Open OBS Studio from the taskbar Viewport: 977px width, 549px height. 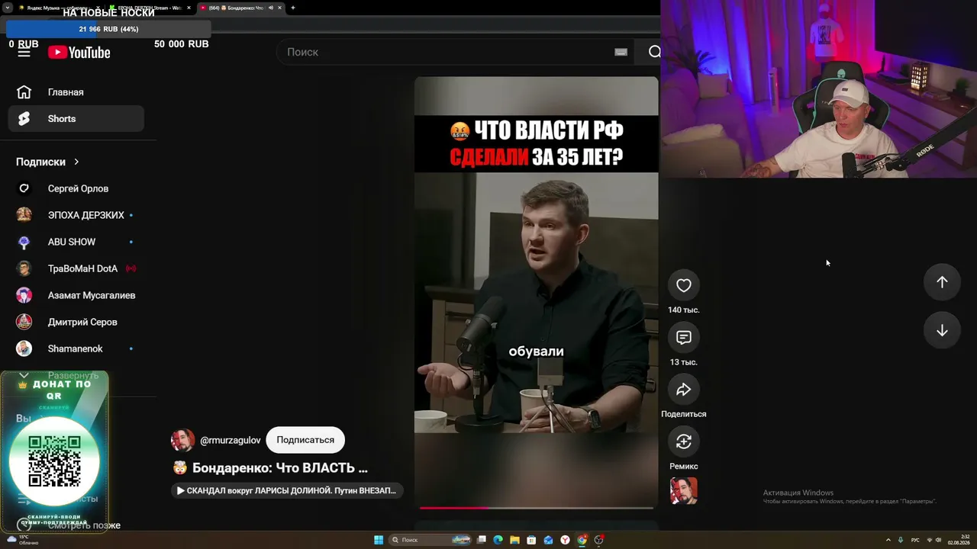[598, 540]
